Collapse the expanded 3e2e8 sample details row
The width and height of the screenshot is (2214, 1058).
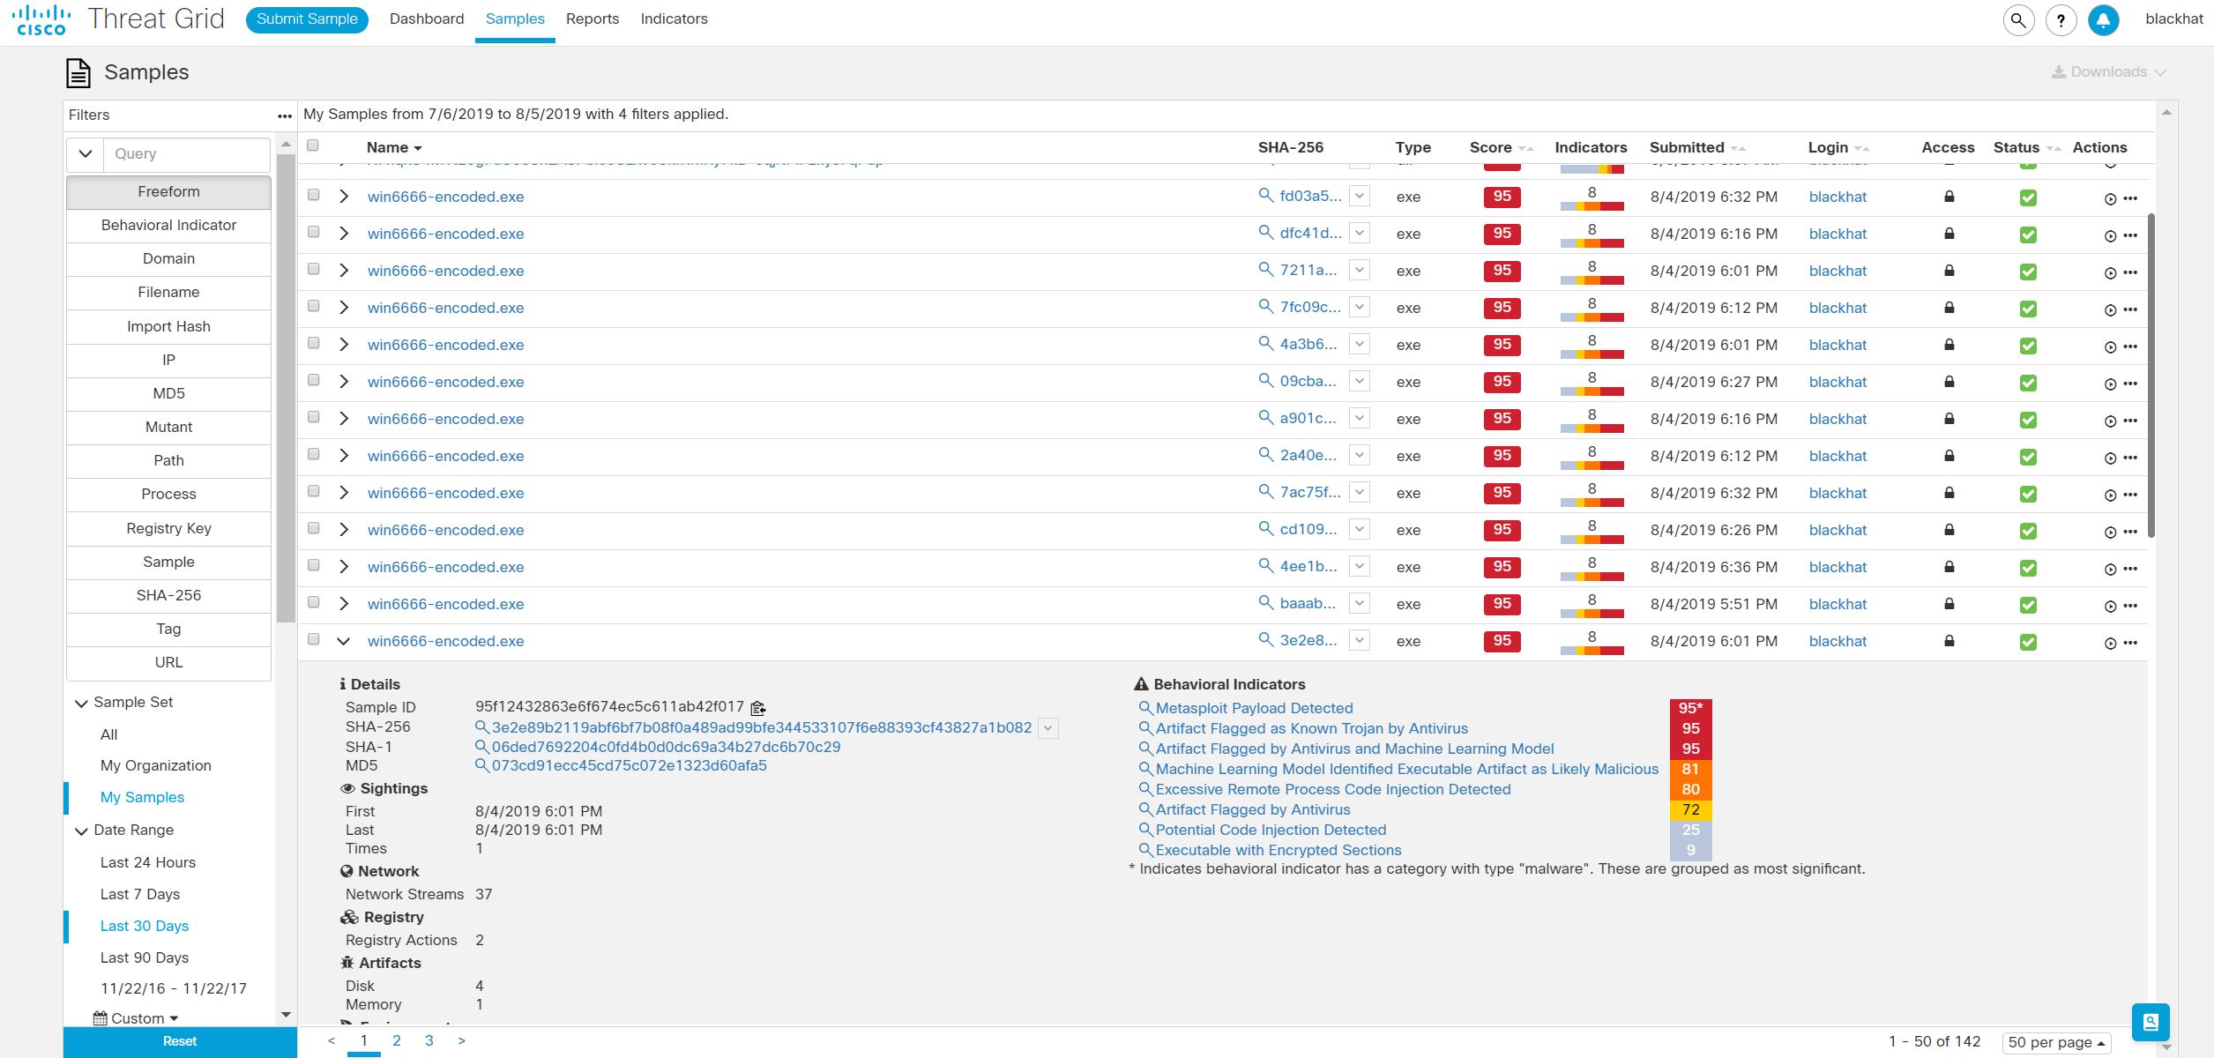pos(344,641)
